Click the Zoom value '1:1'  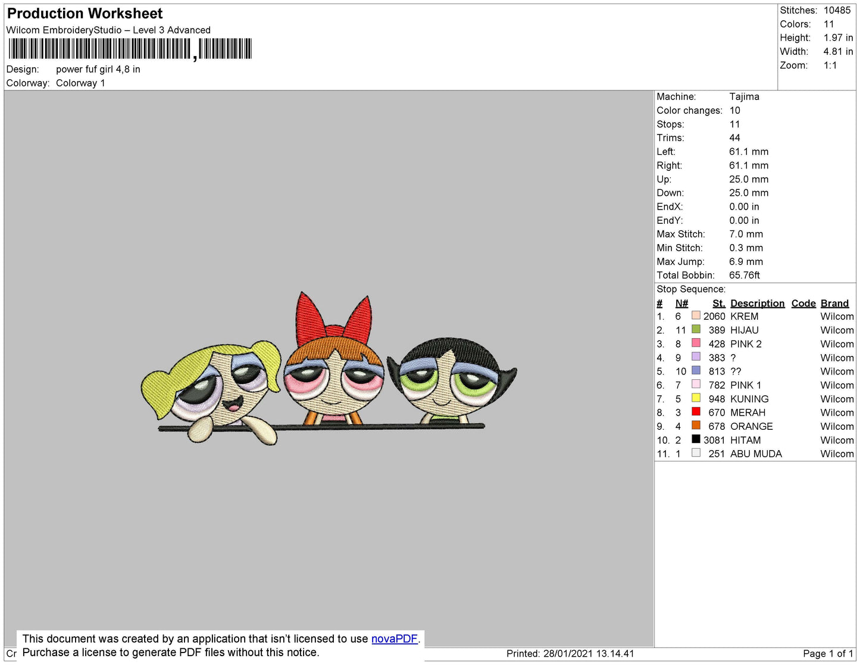pos(830,65)
